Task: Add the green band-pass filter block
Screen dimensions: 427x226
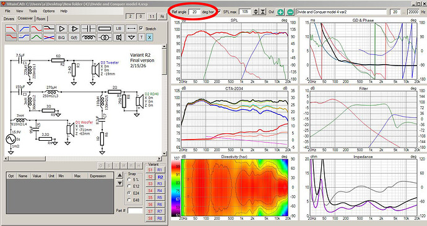Action: tap(37, 37)
